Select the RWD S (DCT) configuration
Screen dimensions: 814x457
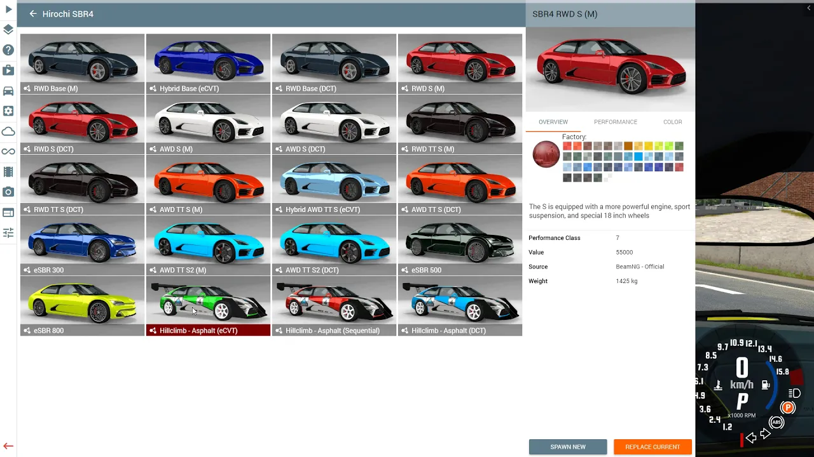82,124
